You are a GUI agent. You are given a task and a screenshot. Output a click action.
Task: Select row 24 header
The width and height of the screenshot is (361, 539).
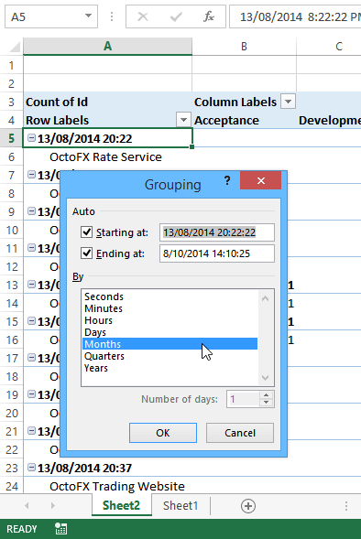point(11,486)
